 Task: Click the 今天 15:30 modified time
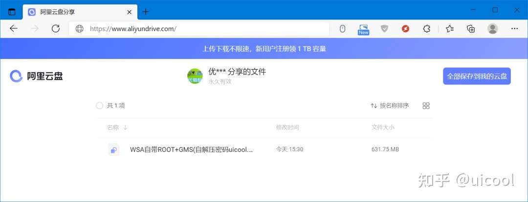pyautogui.click(x=289, y=149)
